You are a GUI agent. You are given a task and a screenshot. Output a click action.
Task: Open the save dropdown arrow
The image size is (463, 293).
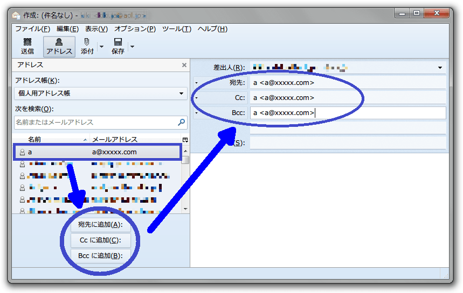133,47
